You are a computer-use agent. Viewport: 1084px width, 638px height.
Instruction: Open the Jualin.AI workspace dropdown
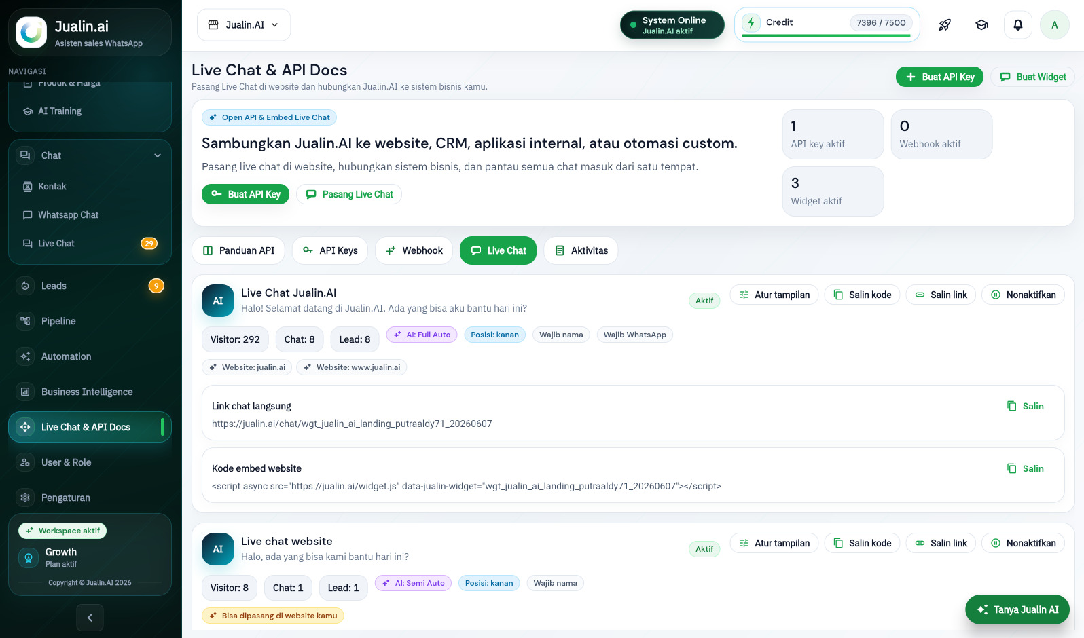(244, 25)
